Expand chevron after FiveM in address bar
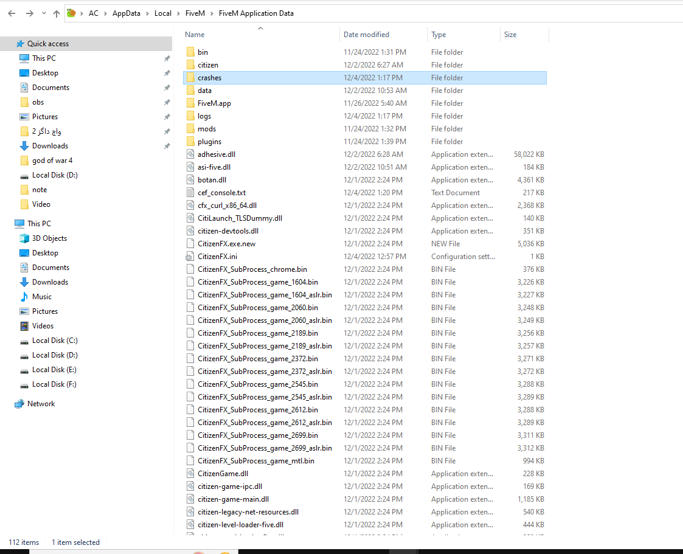Screen dimensions: 683x554 tap(212, 13)
